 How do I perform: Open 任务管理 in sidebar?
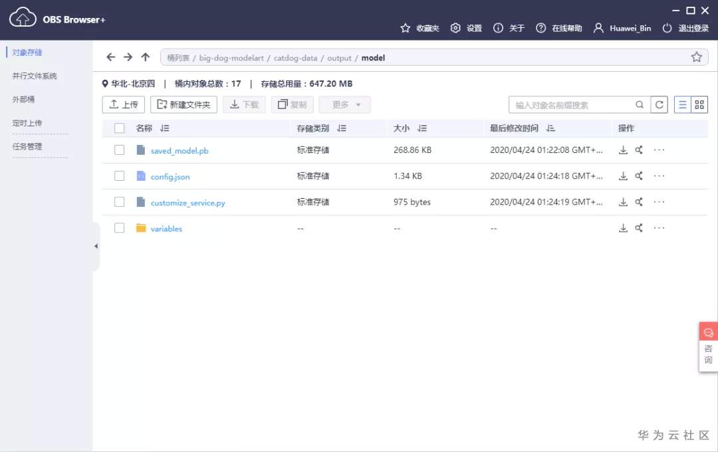click(27, 146)
